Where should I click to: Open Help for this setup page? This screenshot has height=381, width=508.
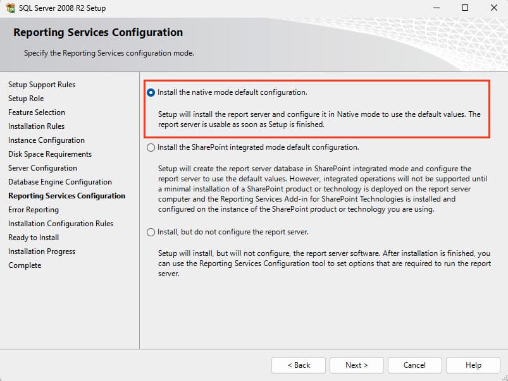tap(473, 365)
